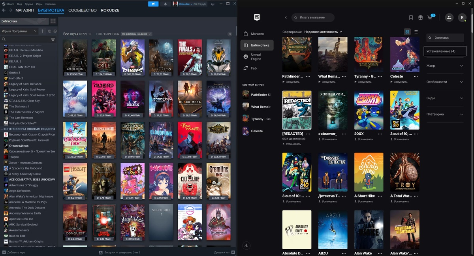This screenshot has width=474, height=256.
Task: Click Steam friends and chat icon
Action: point(233,252)
